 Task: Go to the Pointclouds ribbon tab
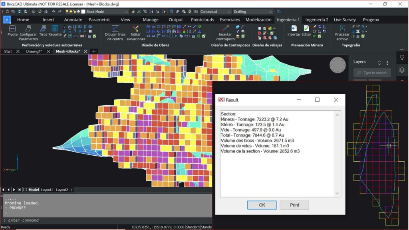[203, 20]
